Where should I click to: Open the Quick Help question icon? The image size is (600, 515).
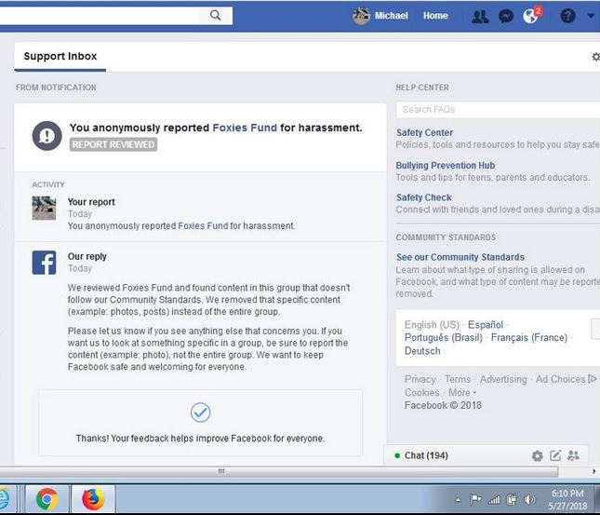pyautogui.click(x=567, y=16)
